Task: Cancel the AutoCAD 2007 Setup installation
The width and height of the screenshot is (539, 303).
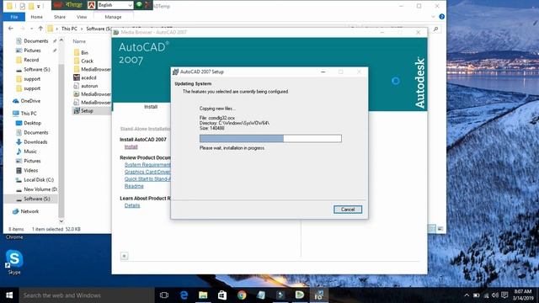Action: tap(348, 210)
